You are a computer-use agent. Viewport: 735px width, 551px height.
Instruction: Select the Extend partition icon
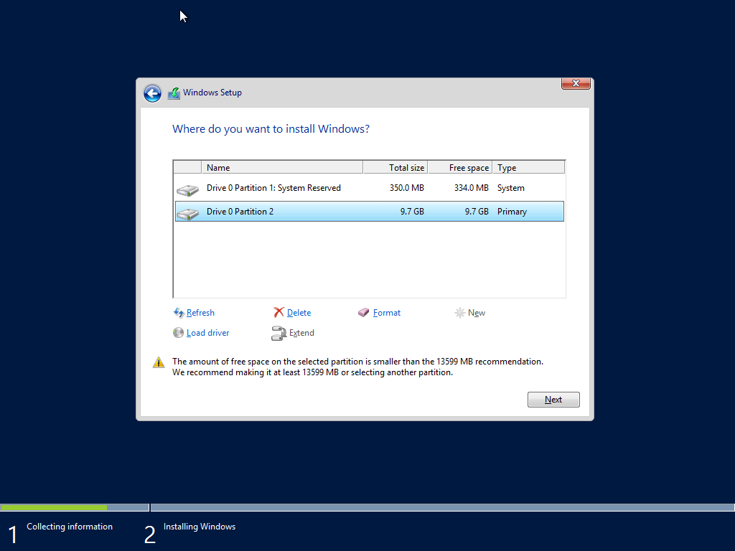[x=278, y=332]
